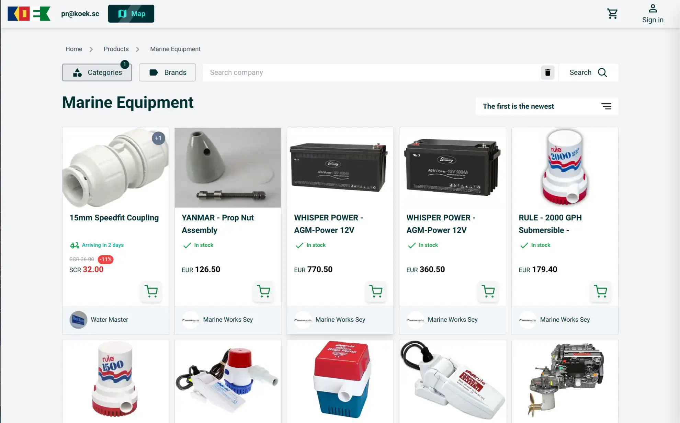Click the Arriving in 2 days label
The width and height of the screenshot is (680, 423).
coord(103,245)
